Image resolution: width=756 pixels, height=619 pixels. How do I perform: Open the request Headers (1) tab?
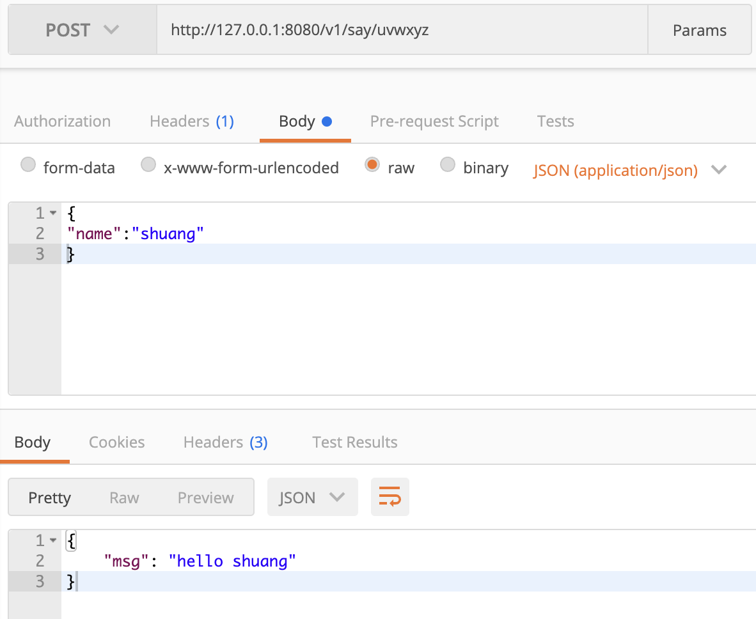point(191,121)
